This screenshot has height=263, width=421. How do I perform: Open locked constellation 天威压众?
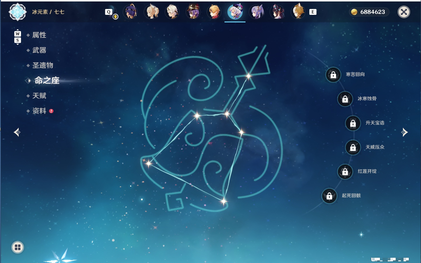click(353, 147)
